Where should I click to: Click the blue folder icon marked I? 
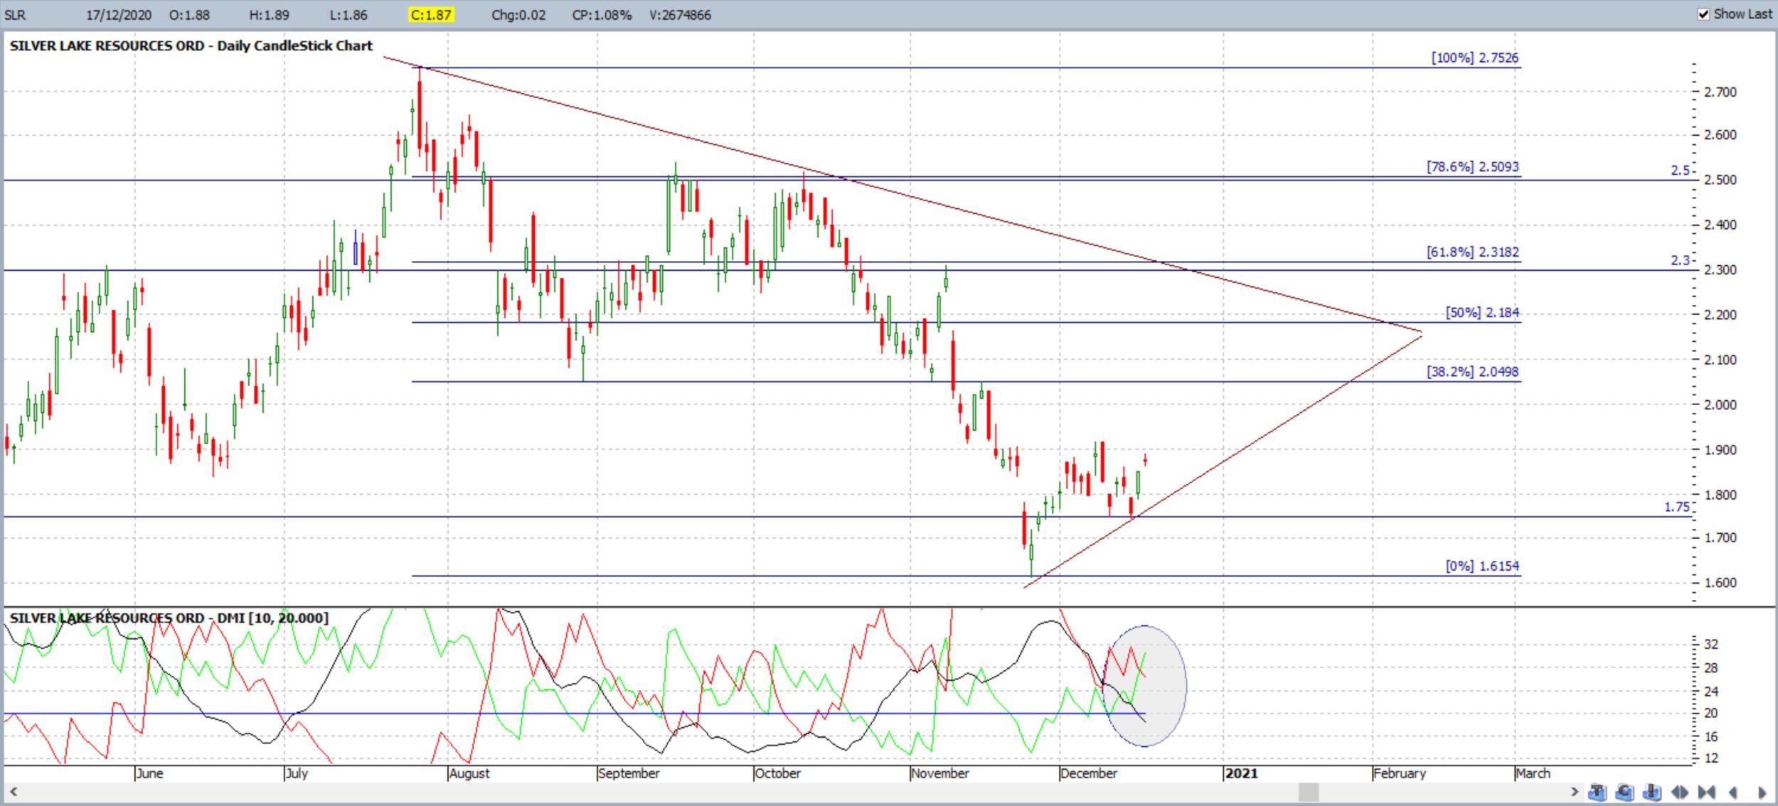[x=1652, y=792]
